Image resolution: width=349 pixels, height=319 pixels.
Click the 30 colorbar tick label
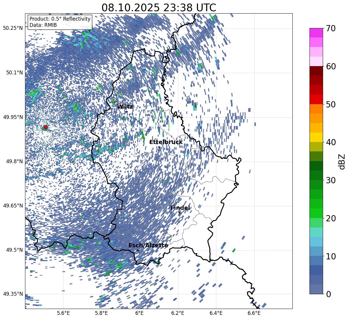tap(331, 180)
